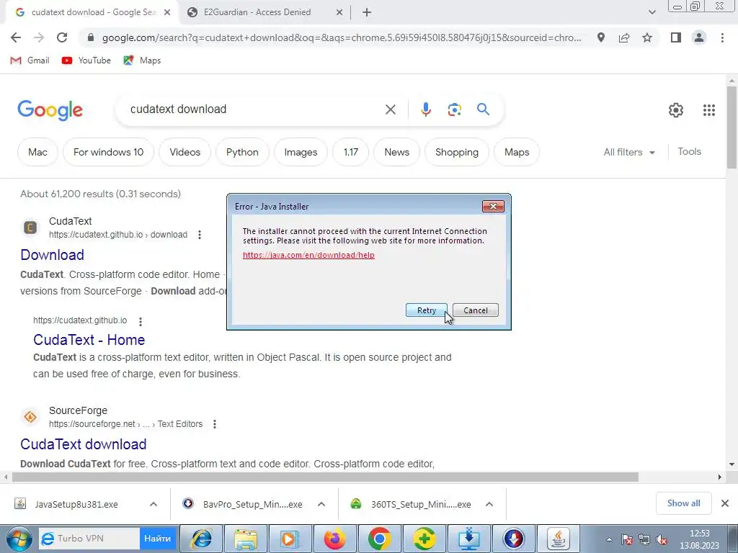The width and height of the screenshot is (738, 553).
Task: Click the Найти search button in taskbar
Action: pyautogui.click(x=157, y=539)
